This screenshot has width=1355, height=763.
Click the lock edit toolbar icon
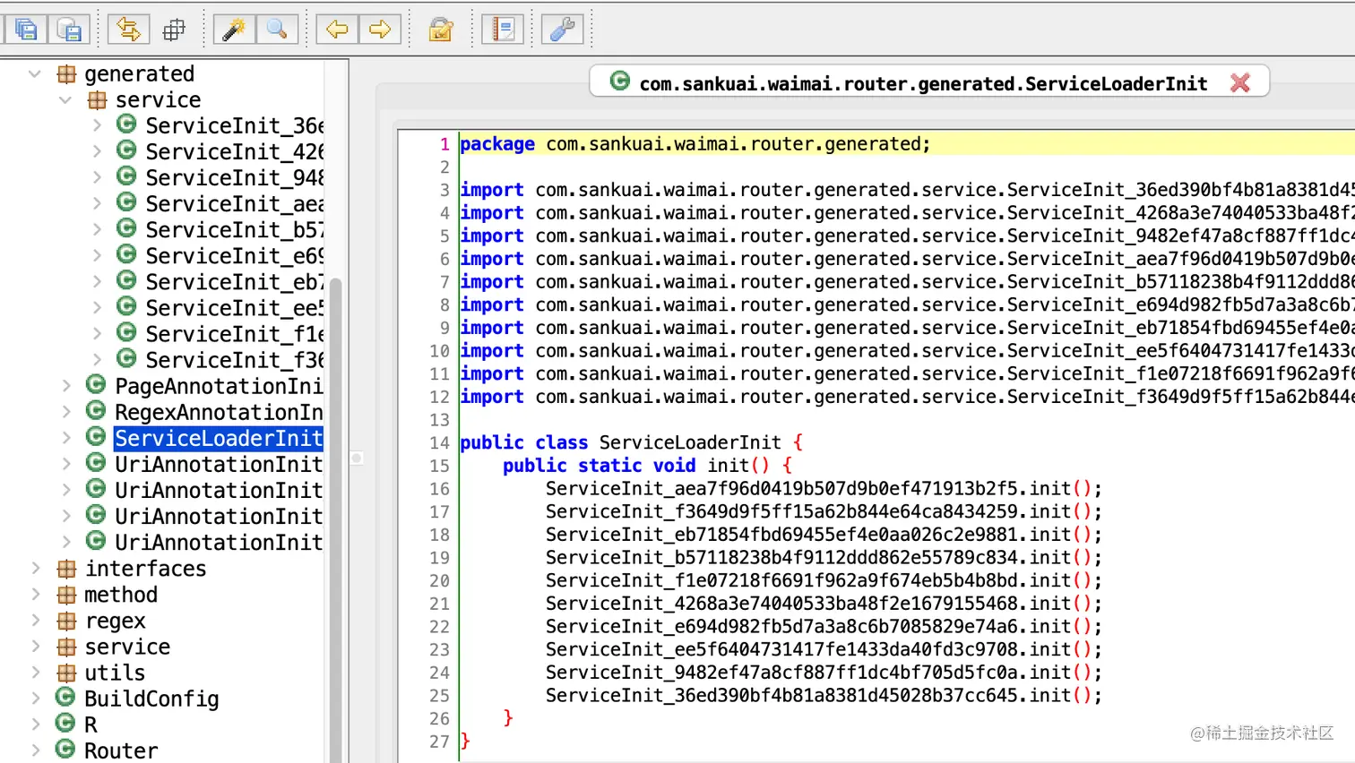[441, 28]
